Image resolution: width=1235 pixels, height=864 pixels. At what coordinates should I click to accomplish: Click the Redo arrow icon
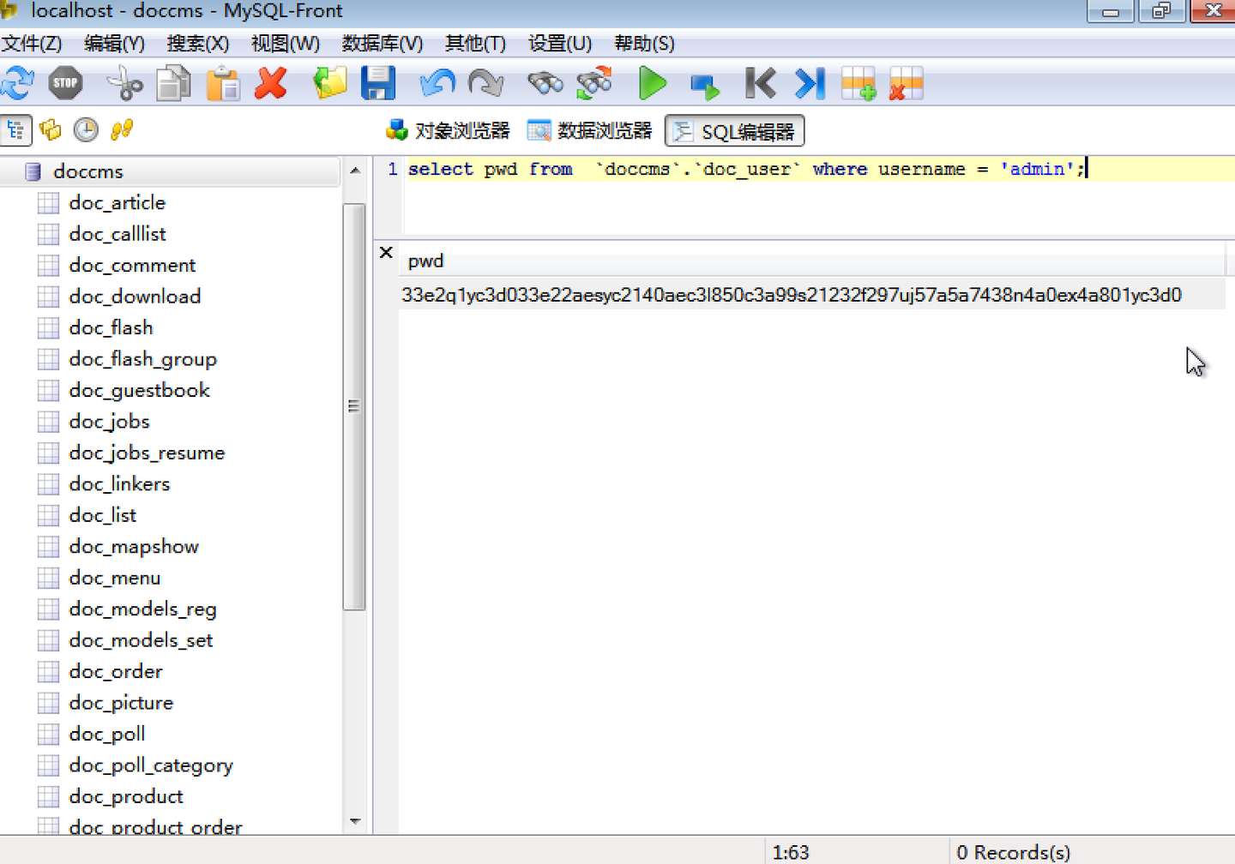[x=485, y=83]
